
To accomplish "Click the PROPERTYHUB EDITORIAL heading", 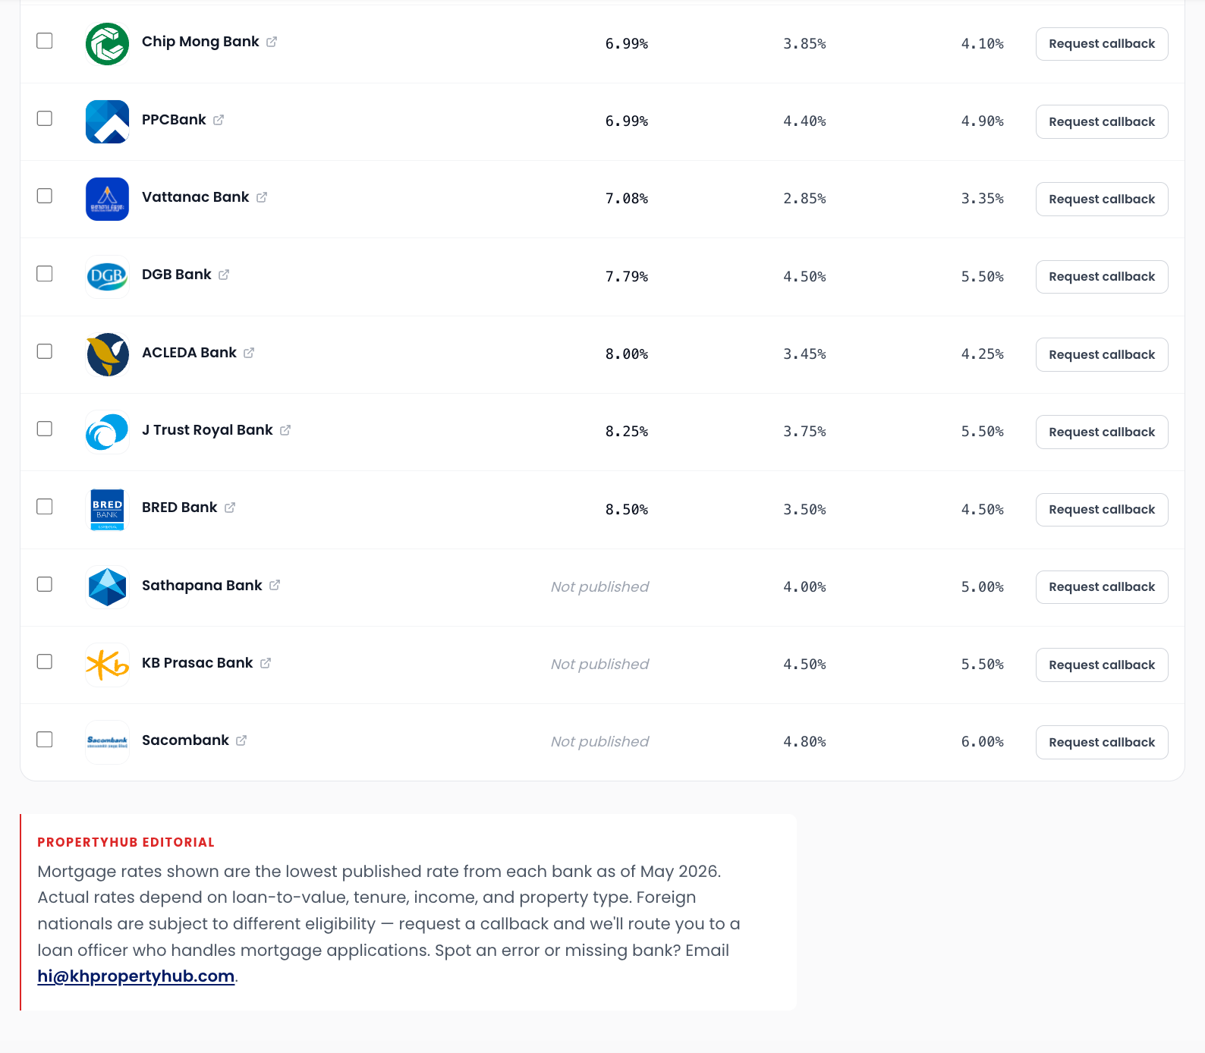I will [x=126, y=842].
